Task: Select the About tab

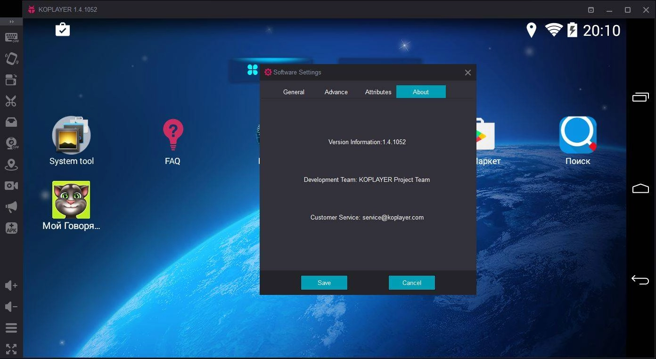Action: [421, 92]
